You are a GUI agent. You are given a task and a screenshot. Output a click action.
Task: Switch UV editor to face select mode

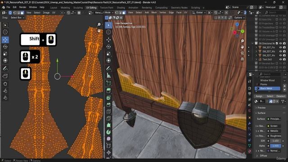(22, 13)
